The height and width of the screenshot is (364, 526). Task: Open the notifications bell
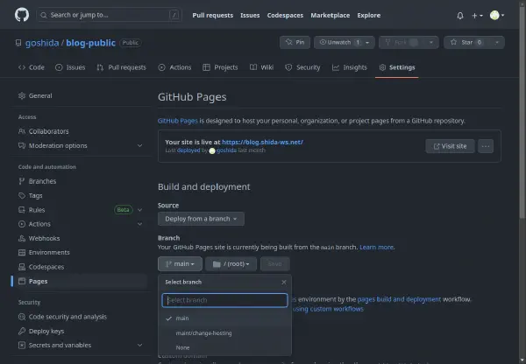[x=460, y=16]
